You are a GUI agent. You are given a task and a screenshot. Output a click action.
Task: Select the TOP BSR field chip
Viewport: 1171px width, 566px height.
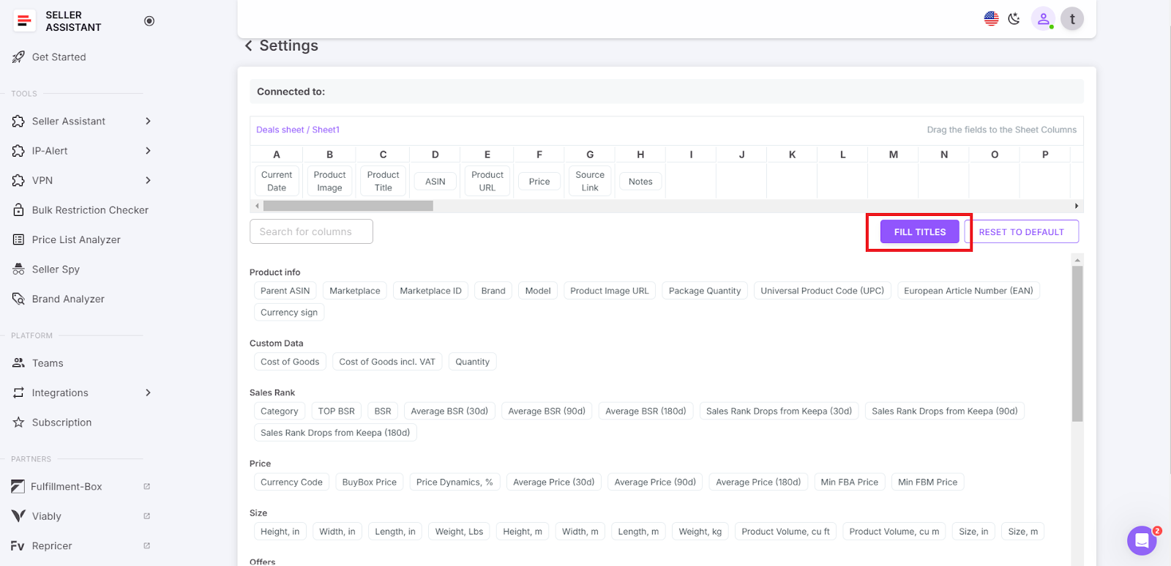click(337, 411)
